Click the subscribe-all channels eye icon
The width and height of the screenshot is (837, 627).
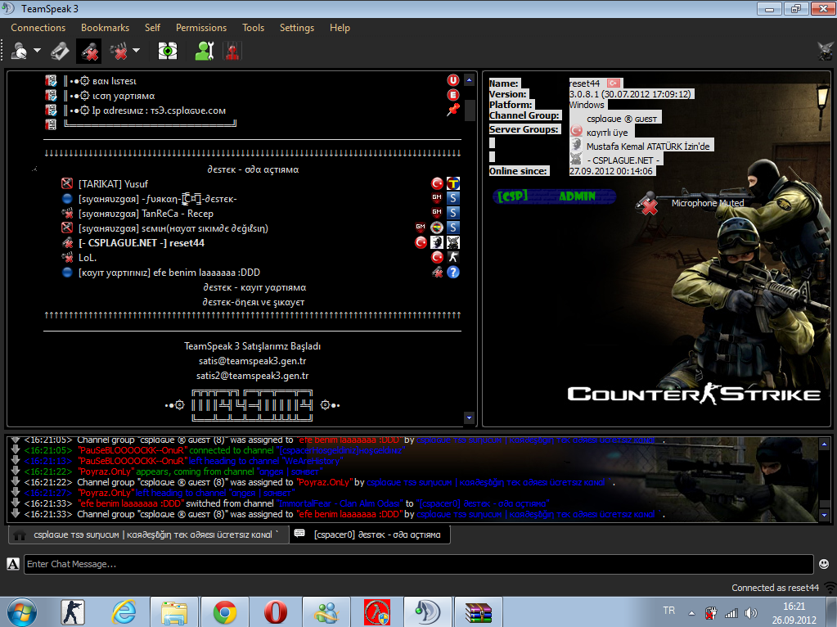[168, 52]
